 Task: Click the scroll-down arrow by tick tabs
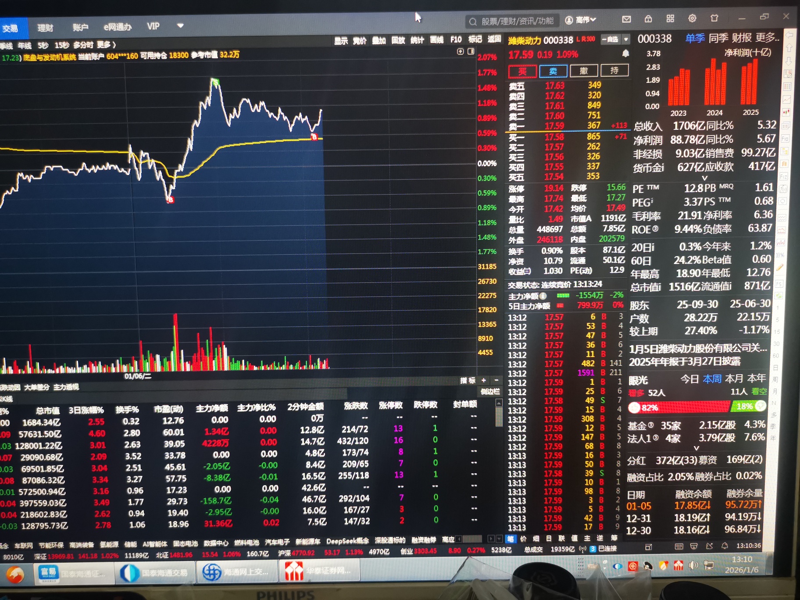click(499, 539)
